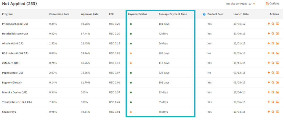Click the image icon for Allsole row
Screen dimensions: 284x120
[277, 43]
